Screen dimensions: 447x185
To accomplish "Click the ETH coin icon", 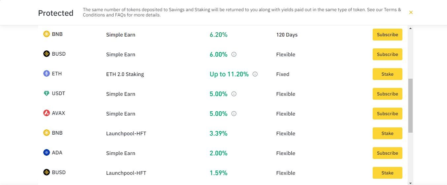I will (47, 73).
